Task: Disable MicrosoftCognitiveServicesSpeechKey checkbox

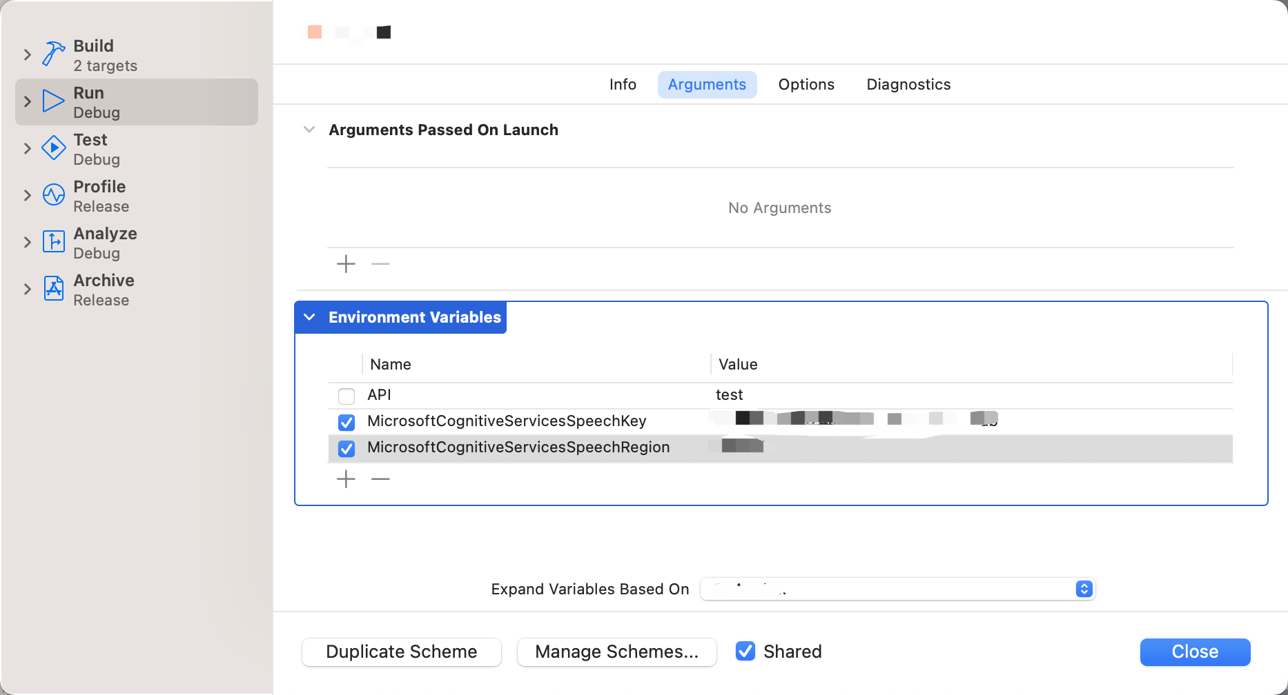Action: [346, 422]
